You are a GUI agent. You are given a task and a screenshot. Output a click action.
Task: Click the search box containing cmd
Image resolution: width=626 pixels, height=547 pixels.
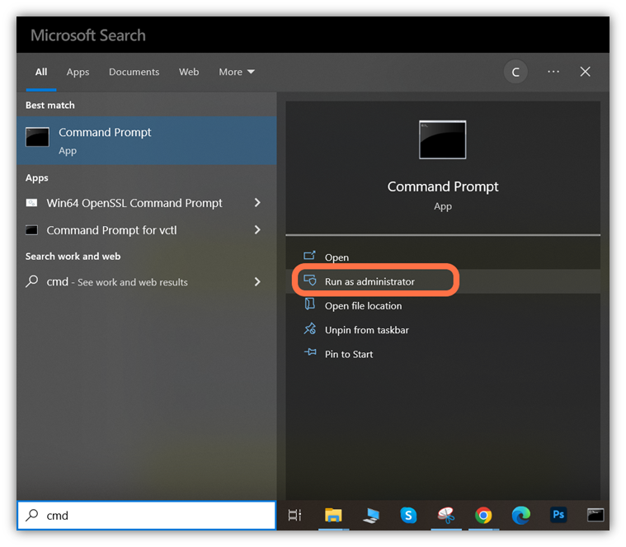tap(147, 515)
